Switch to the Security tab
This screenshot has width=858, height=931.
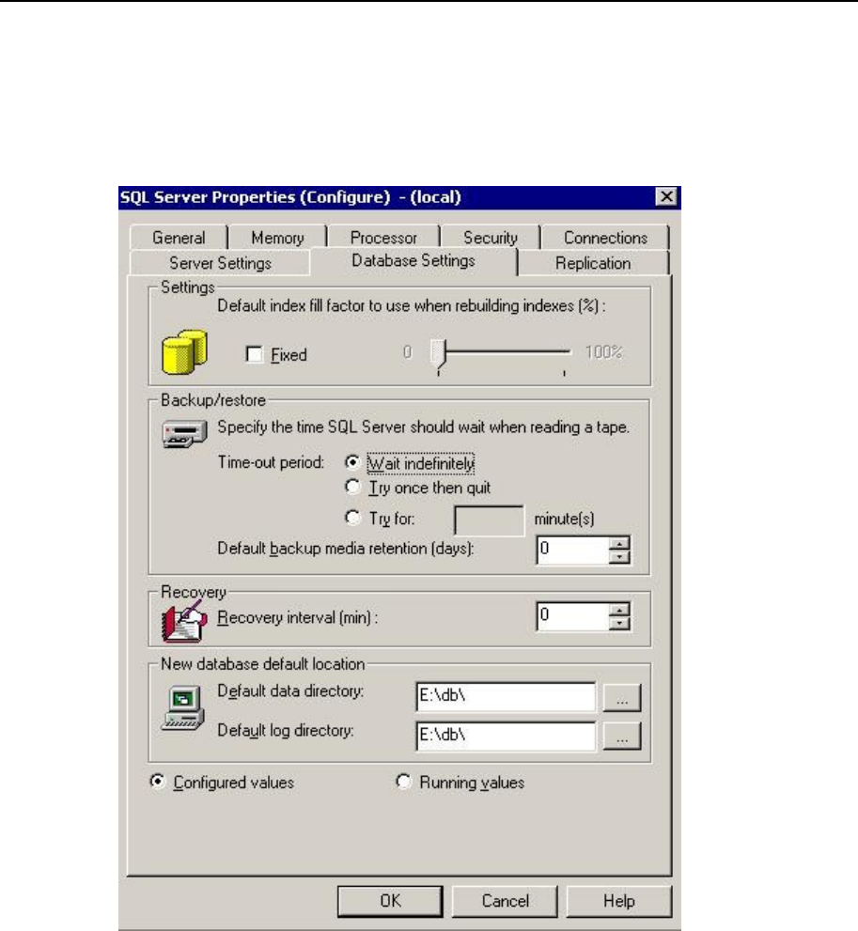click(x=491, y=238)
